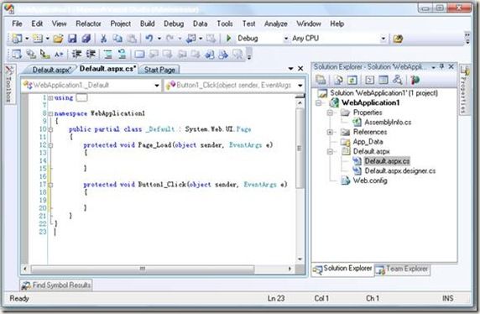
Task: Switch to the Team Explorer tab
Action: coord(403,270)
